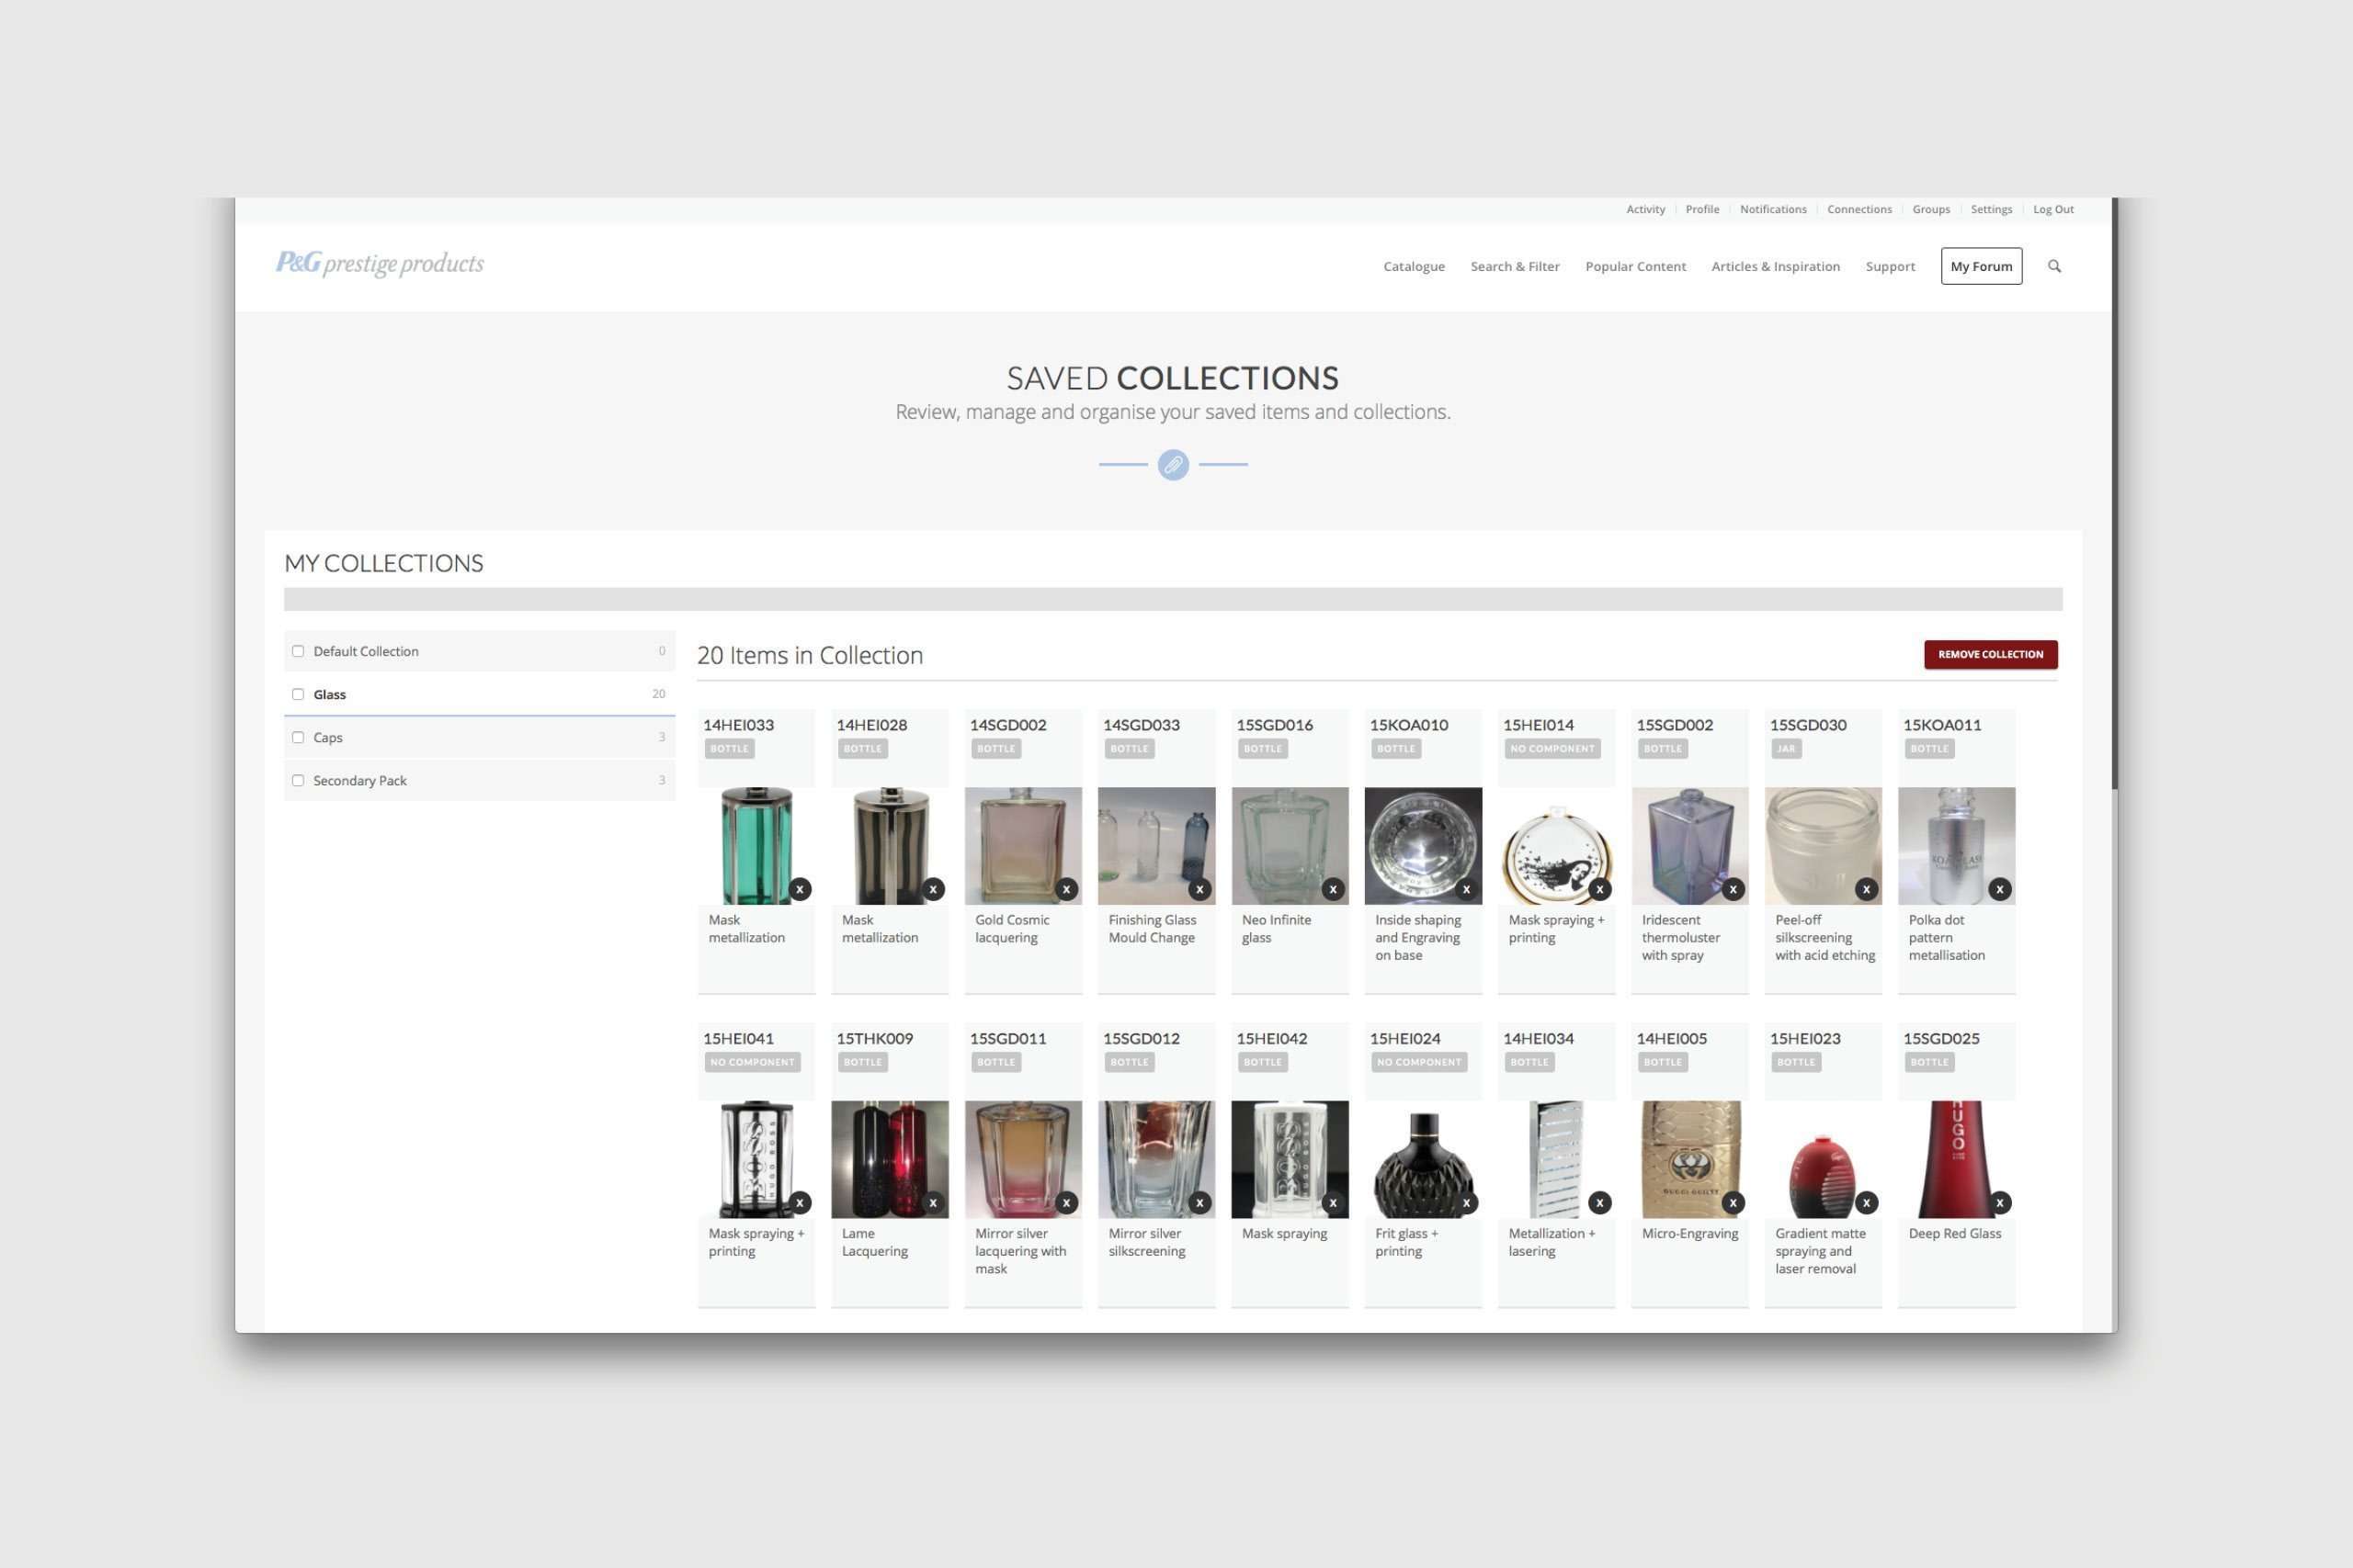
Task: Remove item 14SGD002 Gold Cosmic lacquering
Action: click(1066, 889)
